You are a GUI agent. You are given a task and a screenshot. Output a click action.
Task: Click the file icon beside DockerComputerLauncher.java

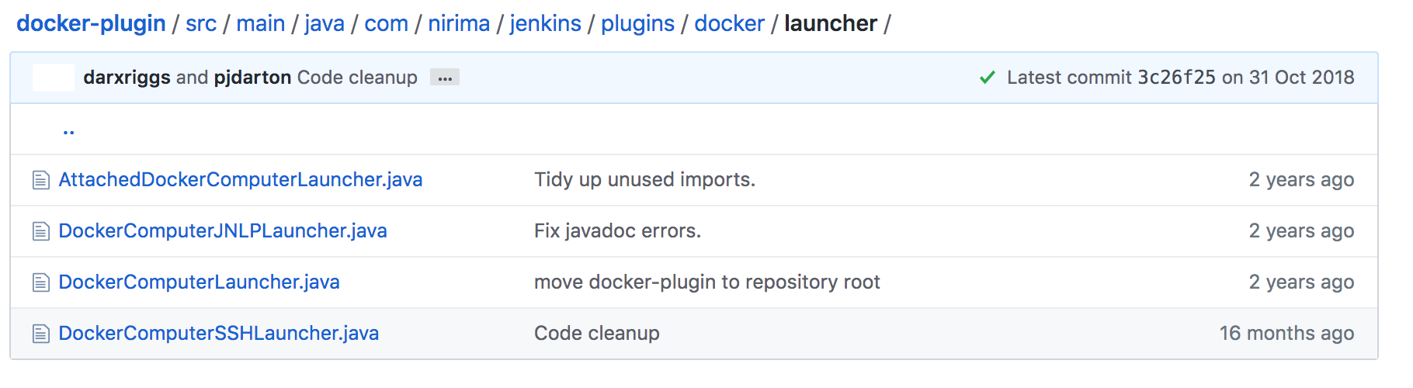click(x=41, y=283)
